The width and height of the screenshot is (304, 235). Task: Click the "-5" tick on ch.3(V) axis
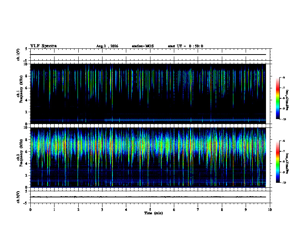[26, 203]
